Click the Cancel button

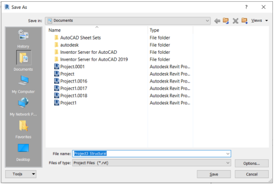[x=252, y=174]
